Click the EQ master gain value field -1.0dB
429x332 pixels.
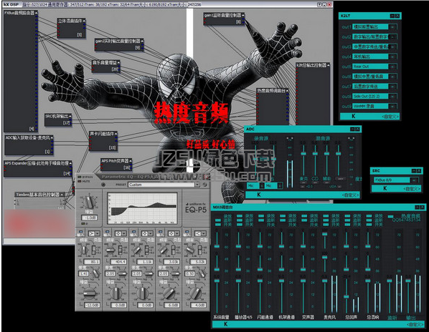pos(89,218)
